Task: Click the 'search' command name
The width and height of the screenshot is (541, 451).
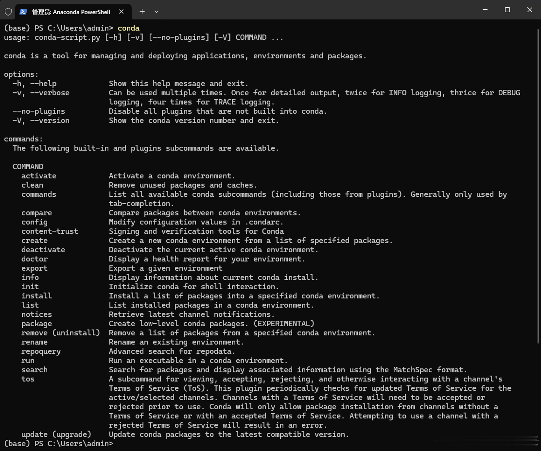Action: tap(35, 369)
